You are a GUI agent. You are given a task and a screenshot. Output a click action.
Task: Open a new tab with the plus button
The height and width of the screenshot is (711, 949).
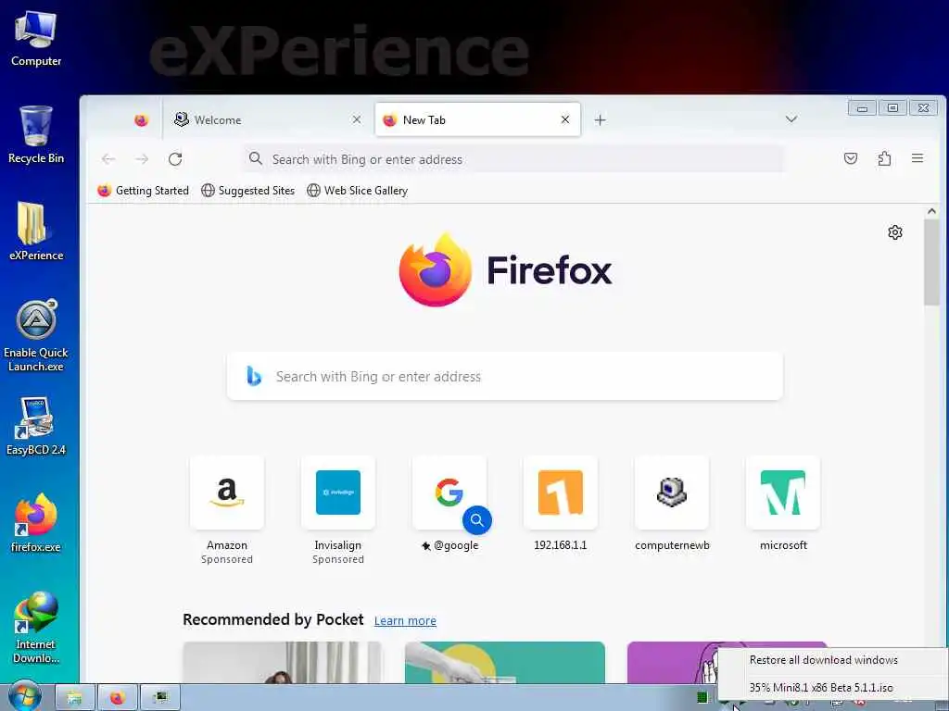(x=600, y=119)
